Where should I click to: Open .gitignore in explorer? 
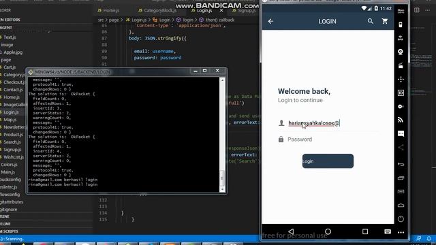9,210
